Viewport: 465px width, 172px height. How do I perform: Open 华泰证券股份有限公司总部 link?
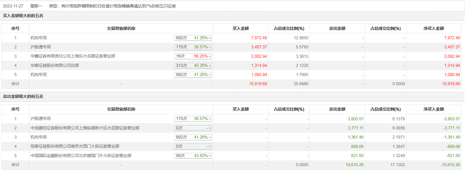point(55,66)
